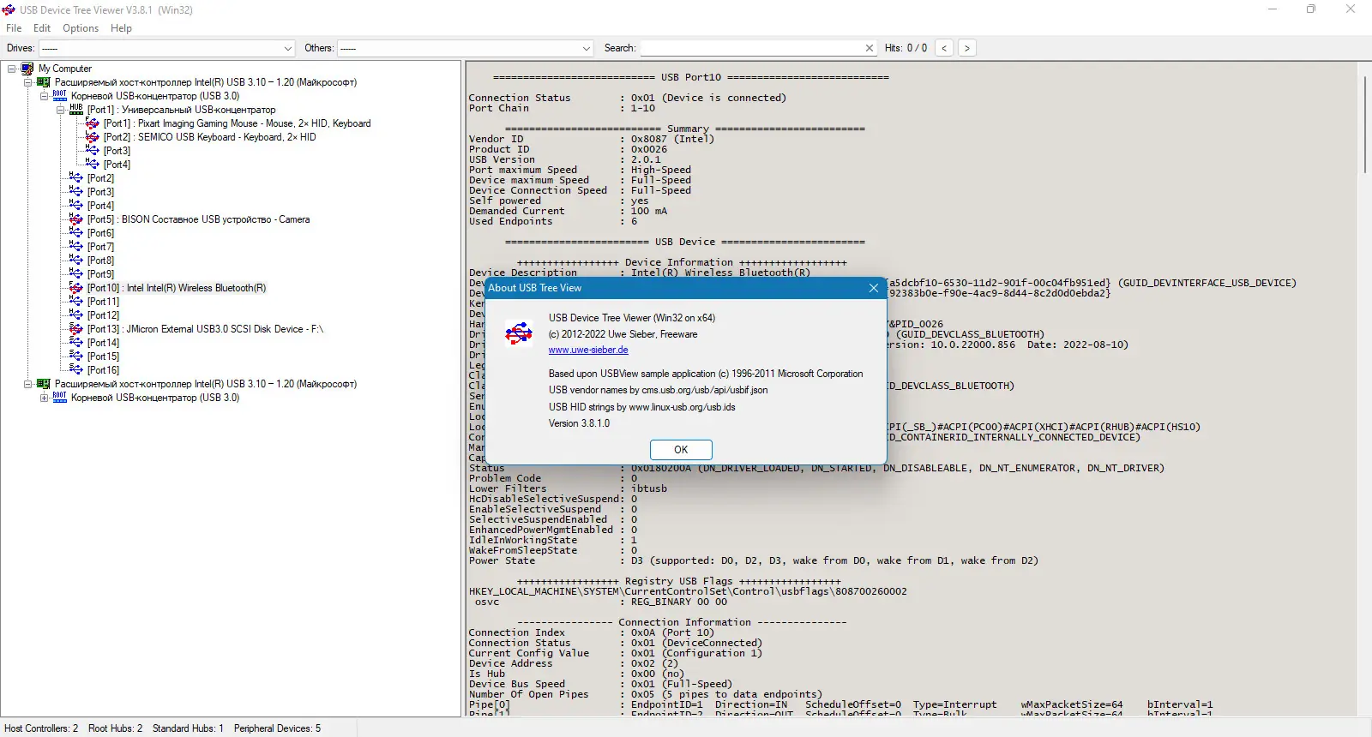Viewport: 1372px width, 737px height.
Task: Click the USB icon for [Port10] Intel Wireless Bluetooth
Action: pos(76,288)
